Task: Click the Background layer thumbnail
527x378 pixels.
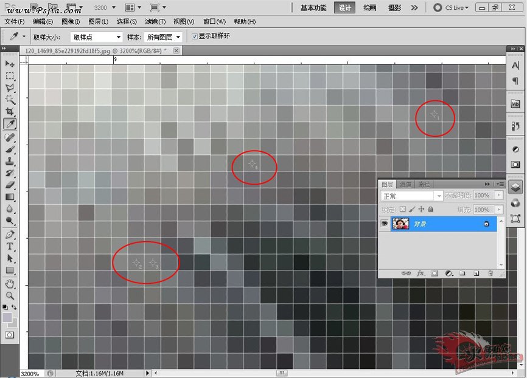Action: coord(400,224)
